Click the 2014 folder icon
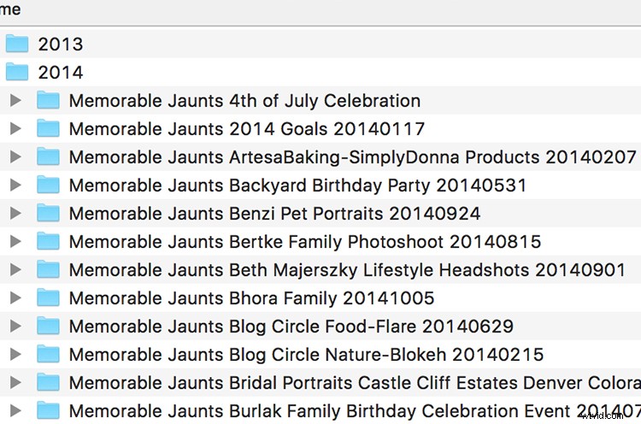Image resolution: width=641 pixels, height=424 pixels. pos(17,72)
